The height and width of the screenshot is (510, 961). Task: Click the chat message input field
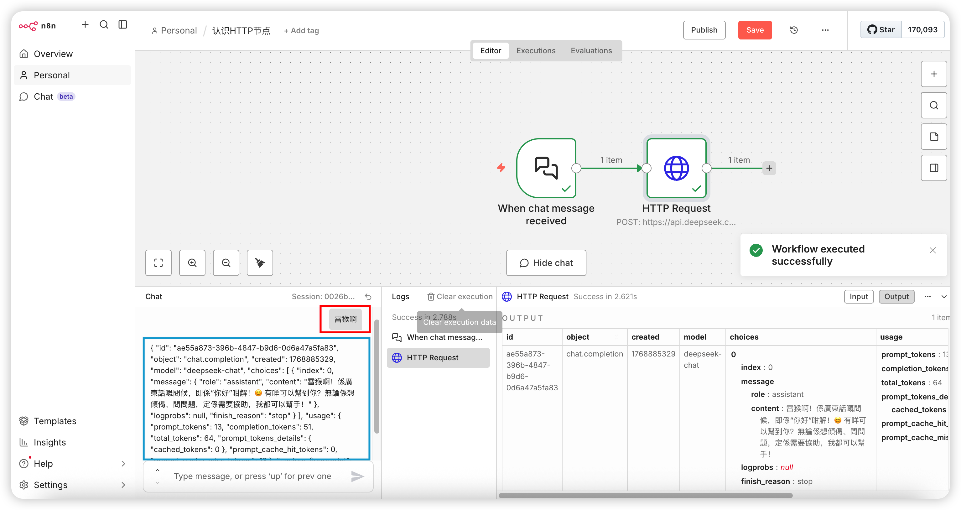click(258, 476)
